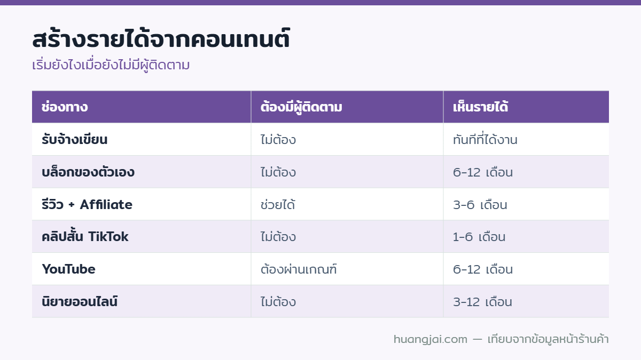Select the subtitle เริ่มยังไงเมื่อยังไม่มีผู้ติดตาม
Viewport: 641px width, 360px height.
[111, 65]
